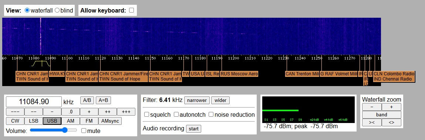
Task: Click the Volume slider
Action: point(53,130)
